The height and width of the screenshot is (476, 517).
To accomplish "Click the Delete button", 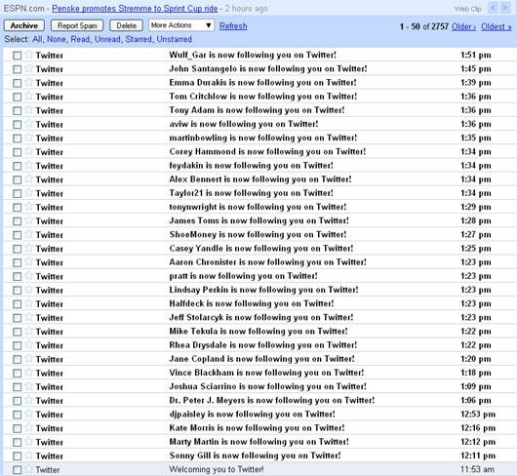I will click(x=126, y=25).
